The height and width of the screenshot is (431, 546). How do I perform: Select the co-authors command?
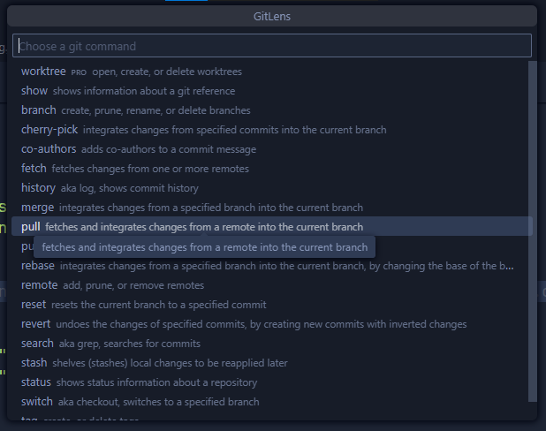coord(49,149)
